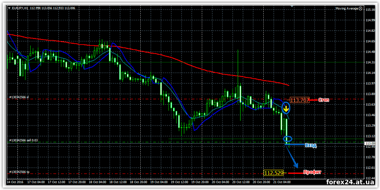
Task: Click the 17 Oct 20:00 time axis label
Action: (78, 182)
